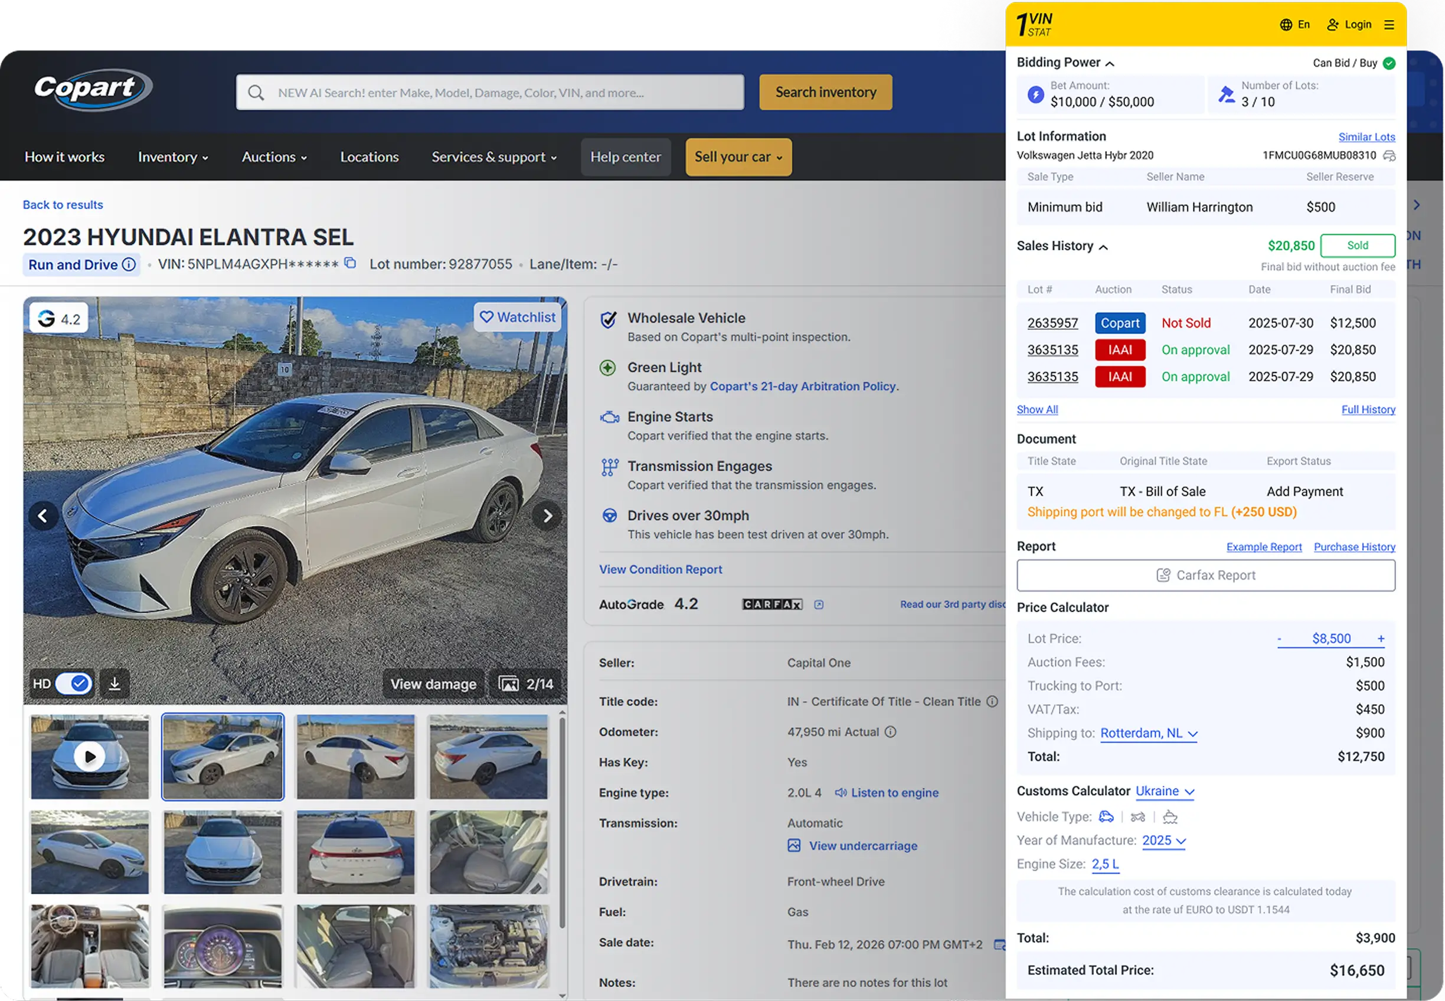The image size is (1445, 1001).
Task: Expand the Inventory dropdown menu
Action: [173, 158]
